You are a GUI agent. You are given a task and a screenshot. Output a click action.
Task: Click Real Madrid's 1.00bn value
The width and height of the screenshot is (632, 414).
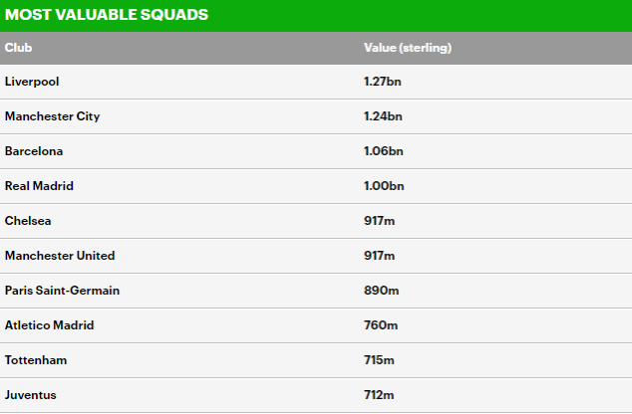[x=383, y=186]
